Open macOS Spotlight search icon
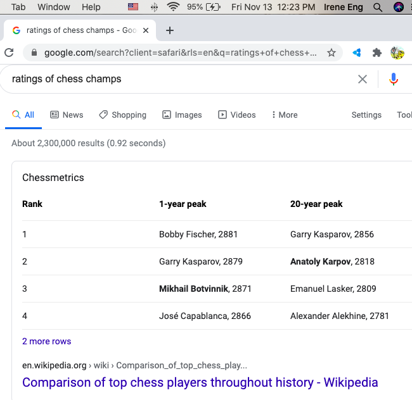 [378, 7]
